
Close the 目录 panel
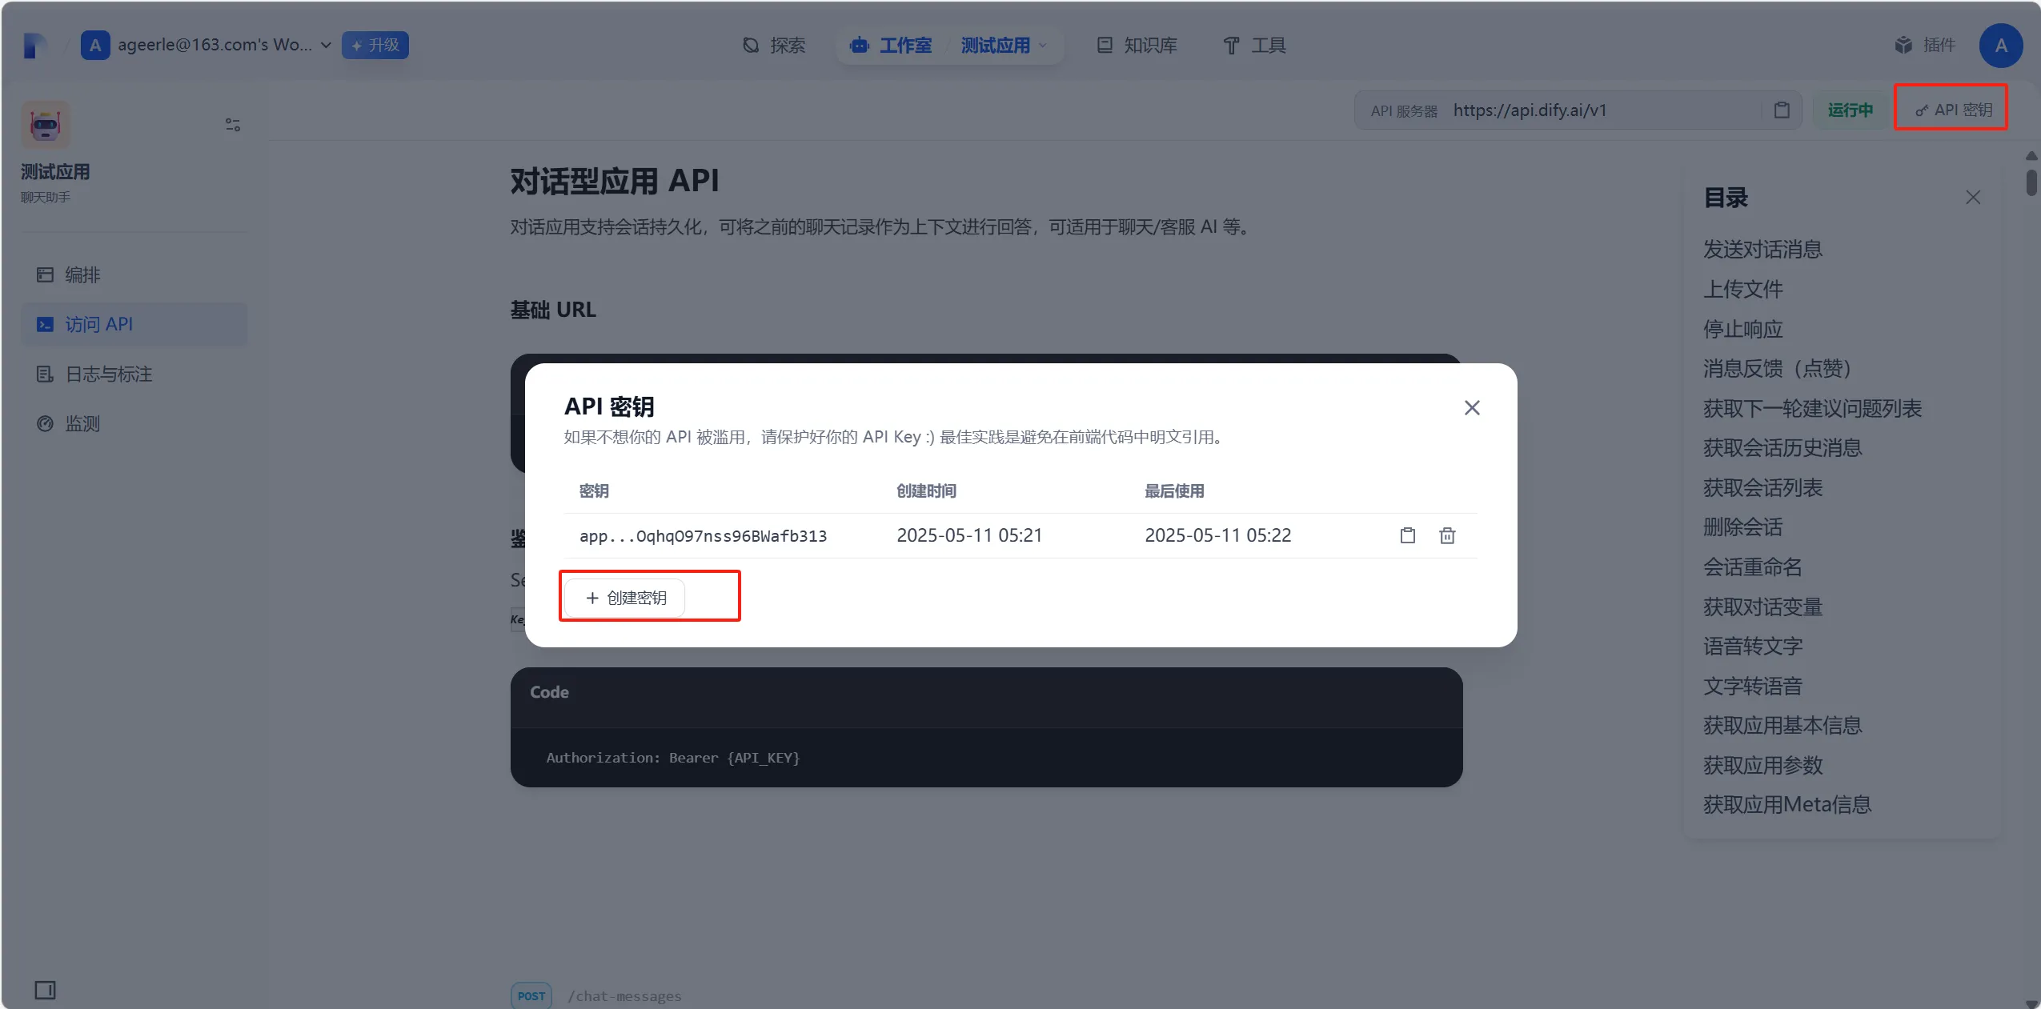pyautogui.click(x=1973, y=198)
